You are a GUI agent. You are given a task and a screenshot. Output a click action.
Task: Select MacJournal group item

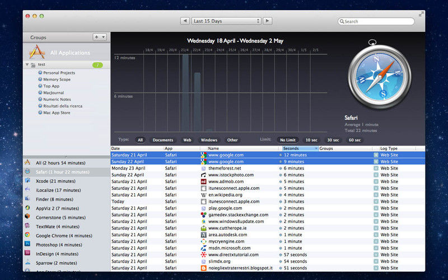click(53, 92)
